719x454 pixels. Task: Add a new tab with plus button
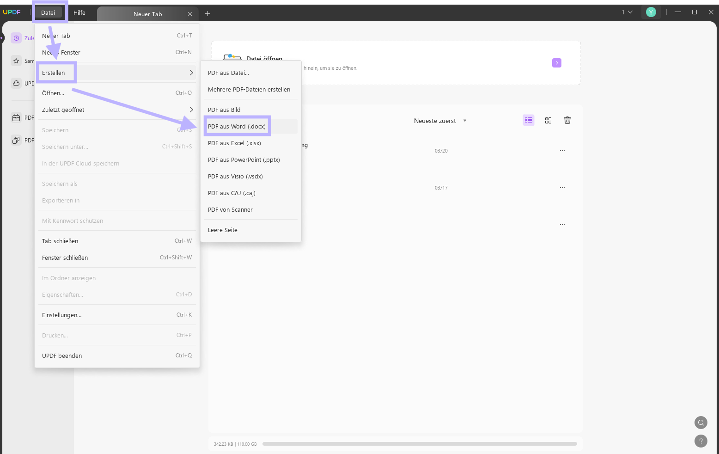208,13
